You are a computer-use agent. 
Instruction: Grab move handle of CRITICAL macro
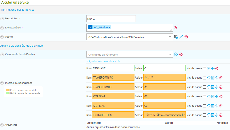[x=217, y=106]
